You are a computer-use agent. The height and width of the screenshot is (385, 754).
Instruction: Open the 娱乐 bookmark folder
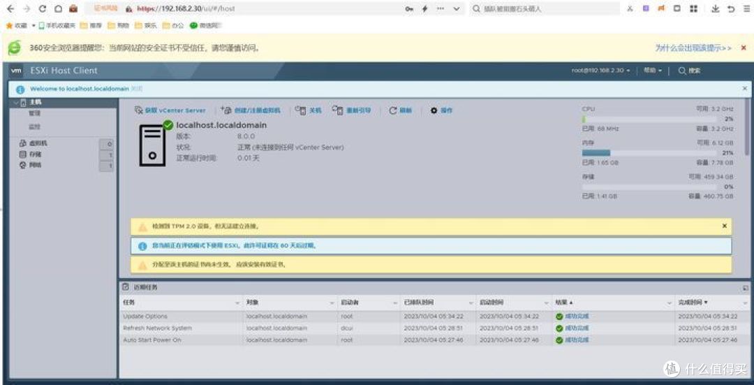click(x=146, y=26)
